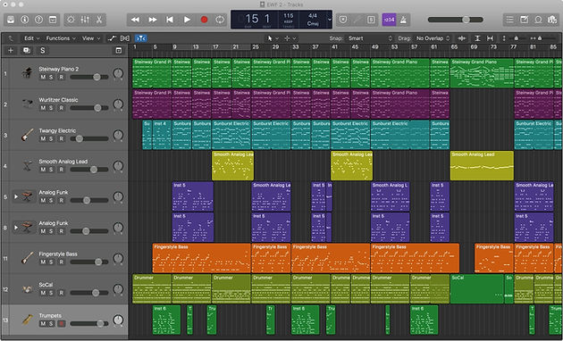Adjust the vertical zoom slider
This screenshot has width=563, height=341.
click(517, 38)
